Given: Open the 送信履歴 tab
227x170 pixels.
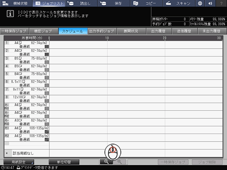Looking at the screenshot, I should click(184, 31).
